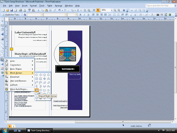Image resolution: width=177 pixels, height=133 pixels.
Task: Open the Font size combo box
Action: coord(72,15)
